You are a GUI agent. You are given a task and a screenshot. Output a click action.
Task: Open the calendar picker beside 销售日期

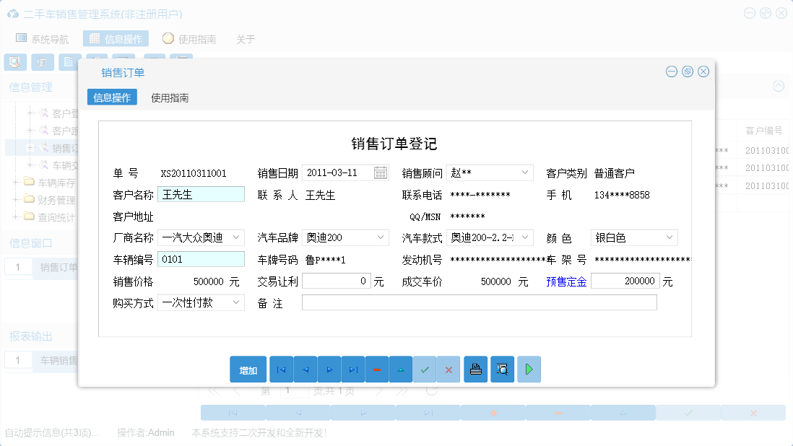[x=379, y=172]
